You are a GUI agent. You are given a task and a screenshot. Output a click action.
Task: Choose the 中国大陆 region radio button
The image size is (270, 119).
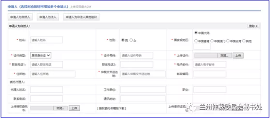pyautogui.click(x=196, y=33)
